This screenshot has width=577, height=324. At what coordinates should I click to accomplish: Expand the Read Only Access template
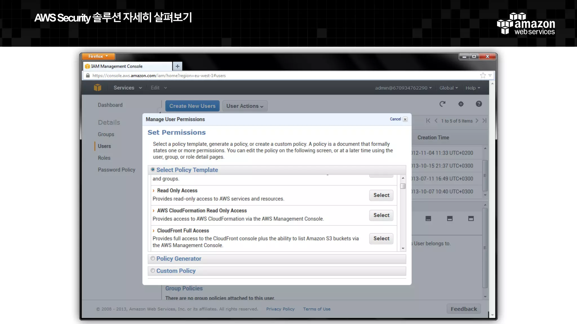pyautogui.click(x=154, y=191)
